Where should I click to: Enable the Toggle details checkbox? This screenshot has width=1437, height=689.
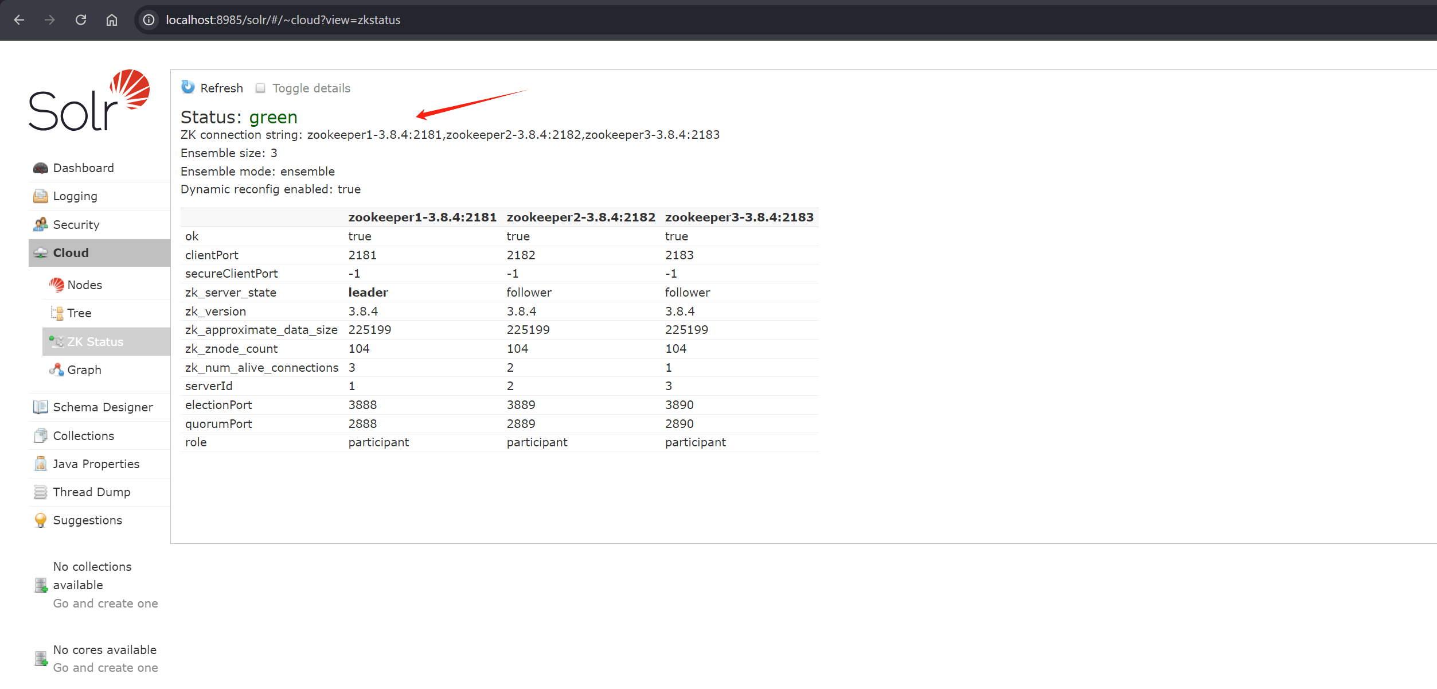(260, 88)
